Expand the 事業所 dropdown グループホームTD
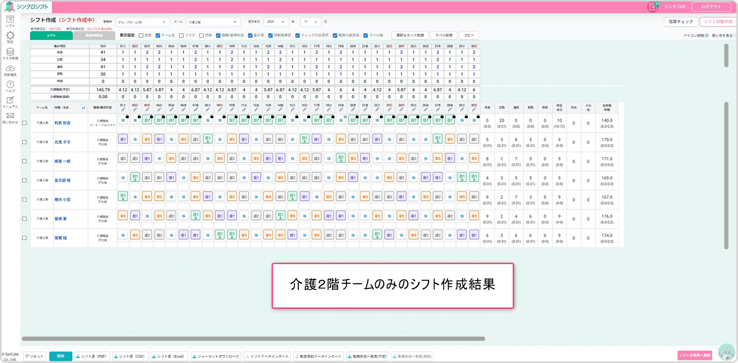This screenshot has width=738, height=363. tap(142, 22)
